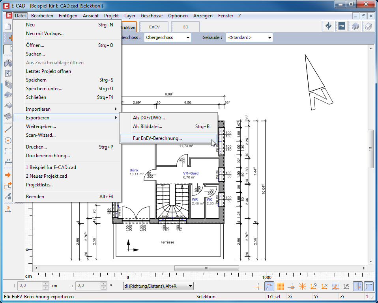Click Scan-Wizard... menu entry

67,135
